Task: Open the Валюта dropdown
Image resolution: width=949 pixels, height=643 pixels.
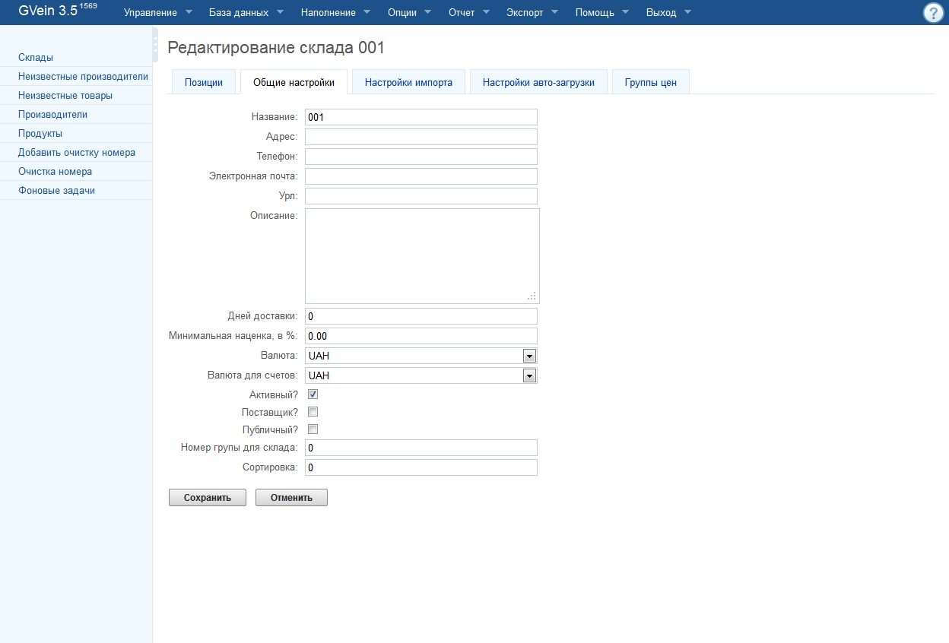Action: click(421, 356)
